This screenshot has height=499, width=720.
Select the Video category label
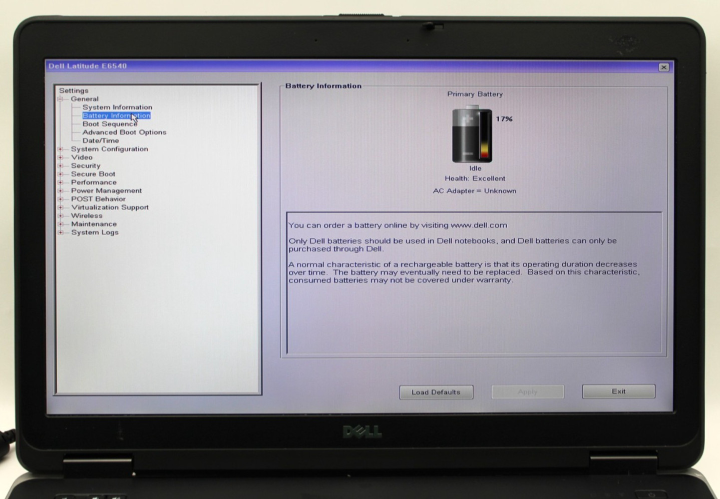tap(82, 157)
